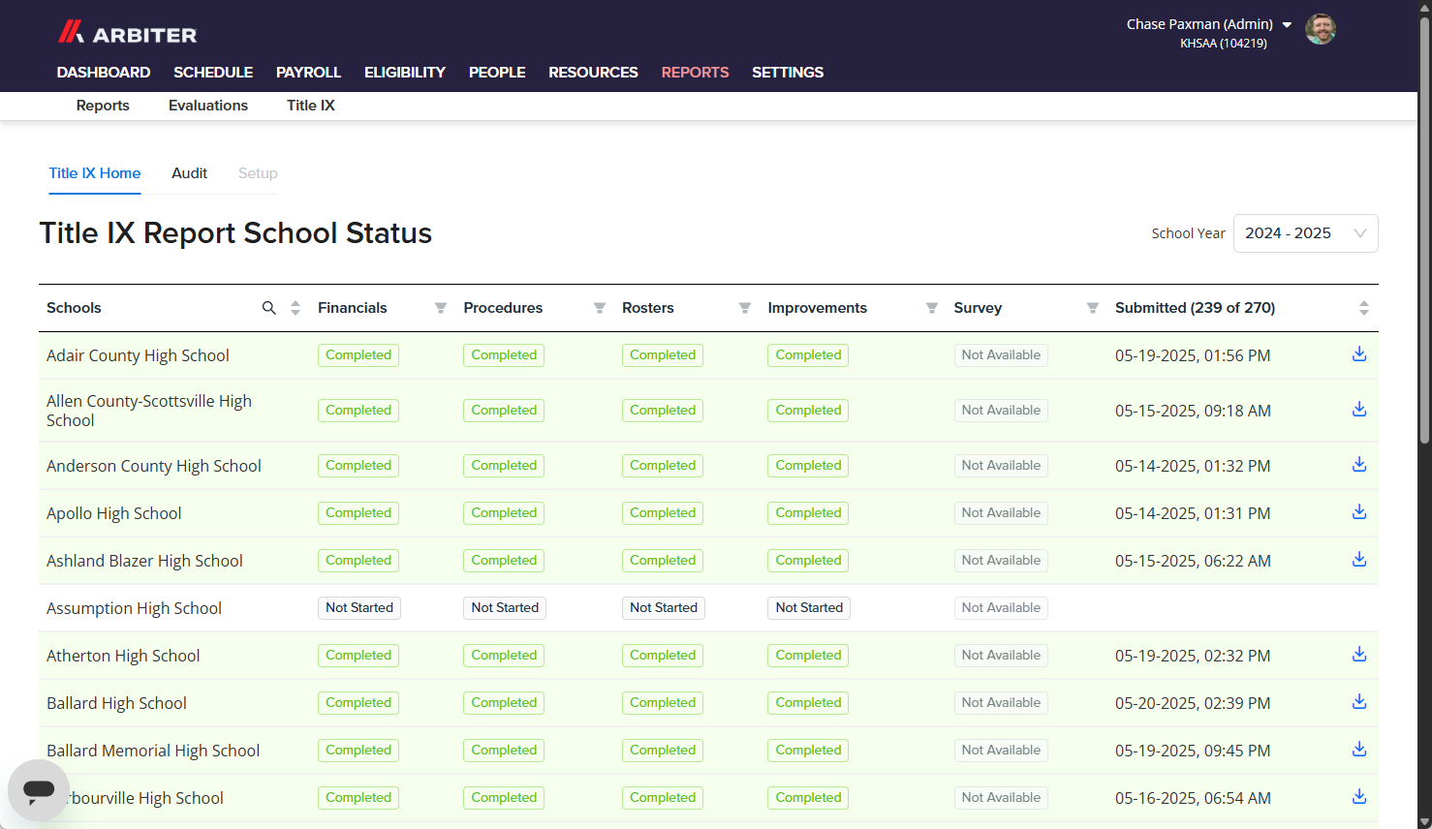Open the Settings menu

pyautogui.click(x=788, y=73)
